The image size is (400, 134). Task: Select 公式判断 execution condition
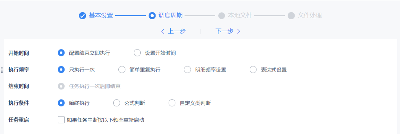click(116, 103)
